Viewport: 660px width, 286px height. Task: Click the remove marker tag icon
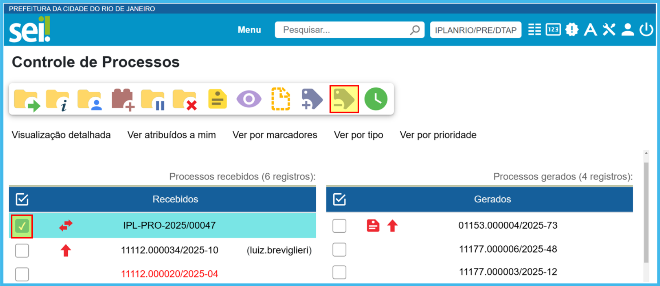click(x=344, y=99)
